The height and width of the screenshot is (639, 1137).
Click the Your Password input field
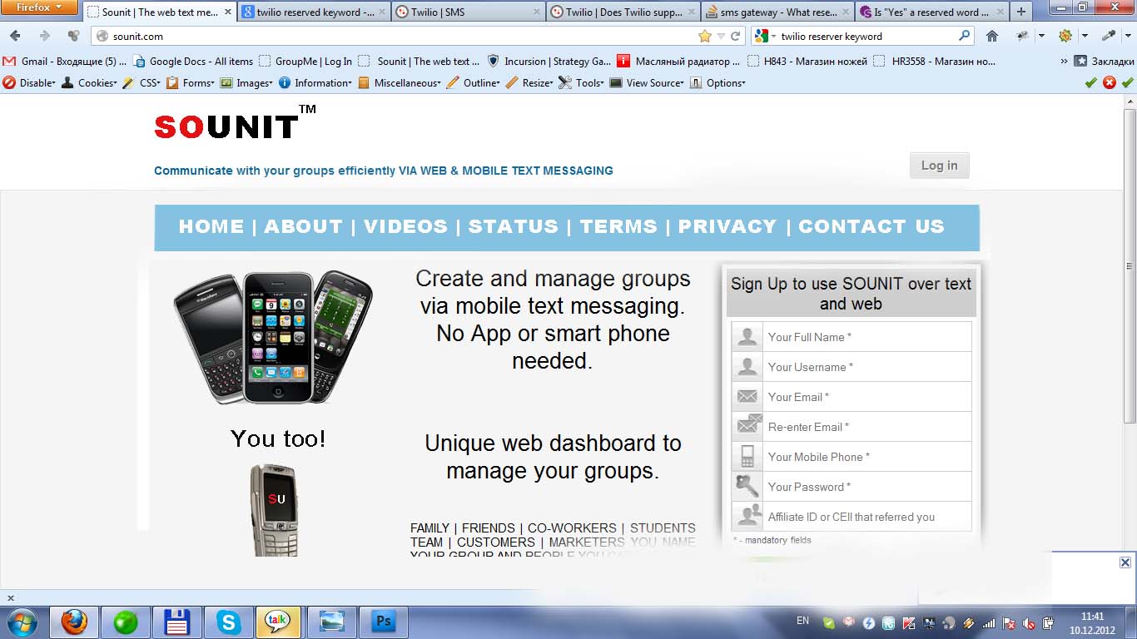pos(866,487)
